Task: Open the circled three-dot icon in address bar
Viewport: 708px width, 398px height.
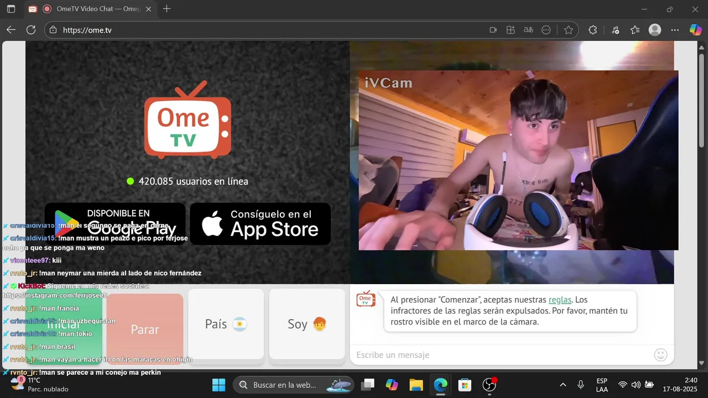Action: tap(546, 30)
